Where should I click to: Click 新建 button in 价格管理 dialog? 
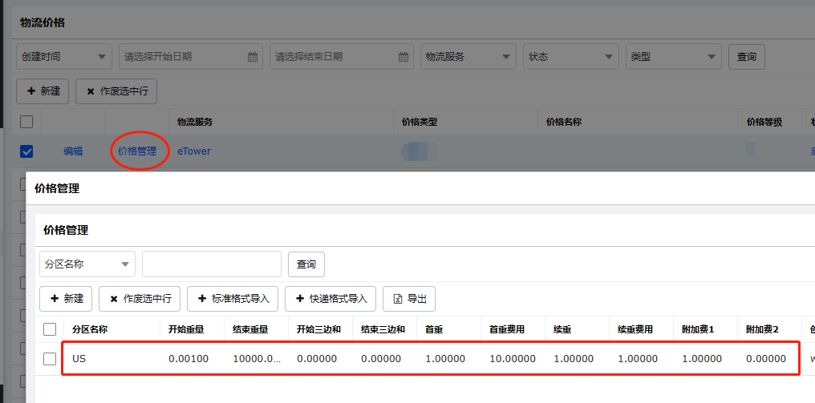click(66, 299)
